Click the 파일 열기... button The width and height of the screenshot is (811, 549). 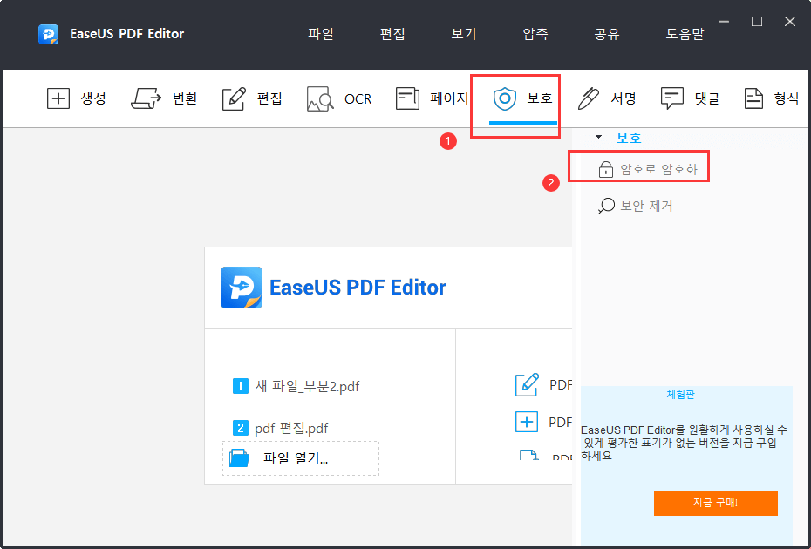pyautogui.click(x=301, y=458)
